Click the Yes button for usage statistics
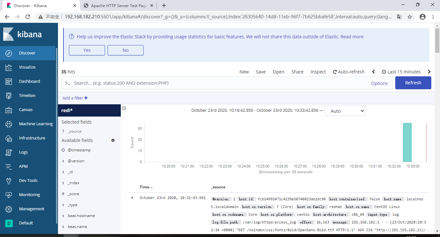 [87, 50]
